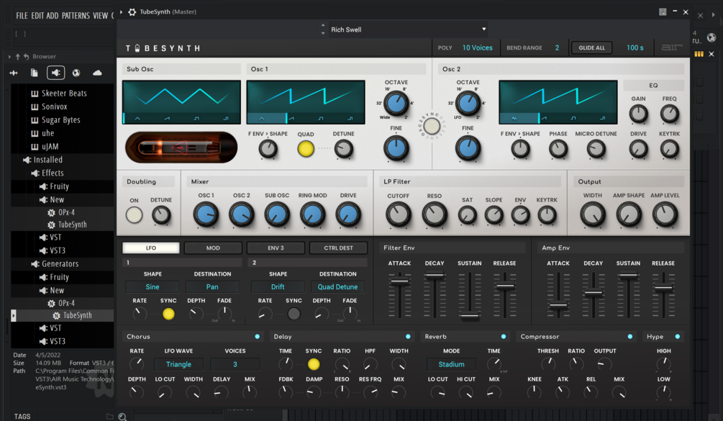The height and width of the screenshot is (421, 723).
Task: Open the Skeeter Beats library folder
Action: [59, 93]
